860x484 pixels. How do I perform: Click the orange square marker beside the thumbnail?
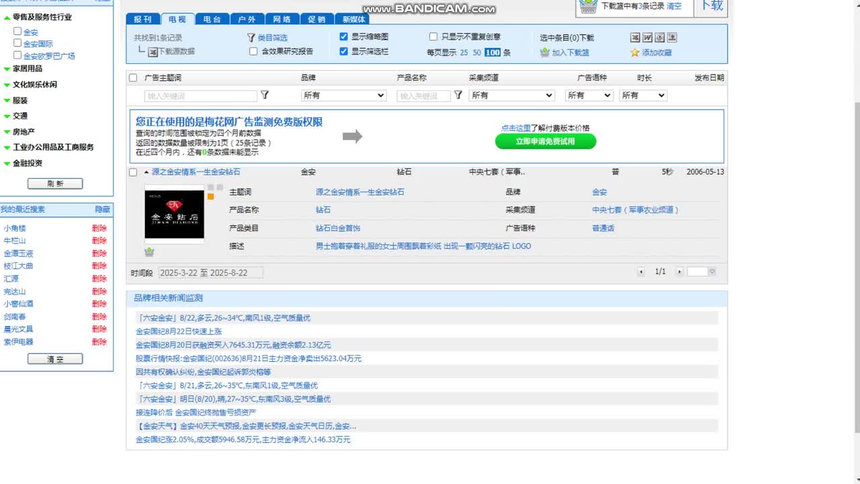point(210,196)
